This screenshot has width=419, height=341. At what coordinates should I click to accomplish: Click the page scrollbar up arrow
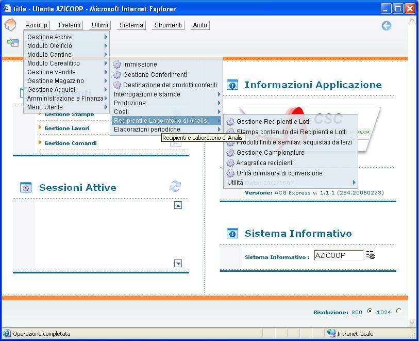pyautogui.click(x=412, y=20)
